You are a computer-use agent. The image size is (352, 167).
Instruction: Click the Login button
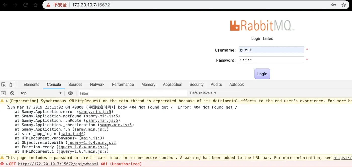coord(262,74)
